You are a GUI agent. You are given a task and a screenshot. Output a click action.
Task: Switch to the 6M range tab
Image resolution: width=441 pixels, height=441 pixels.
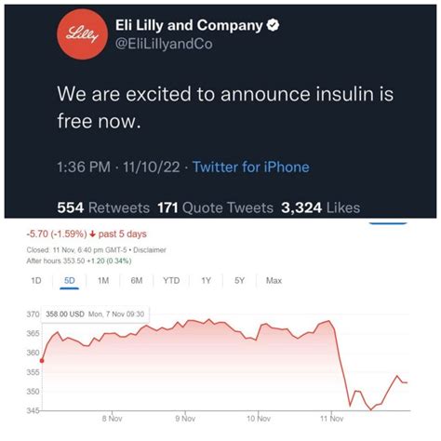coord(137,281)
